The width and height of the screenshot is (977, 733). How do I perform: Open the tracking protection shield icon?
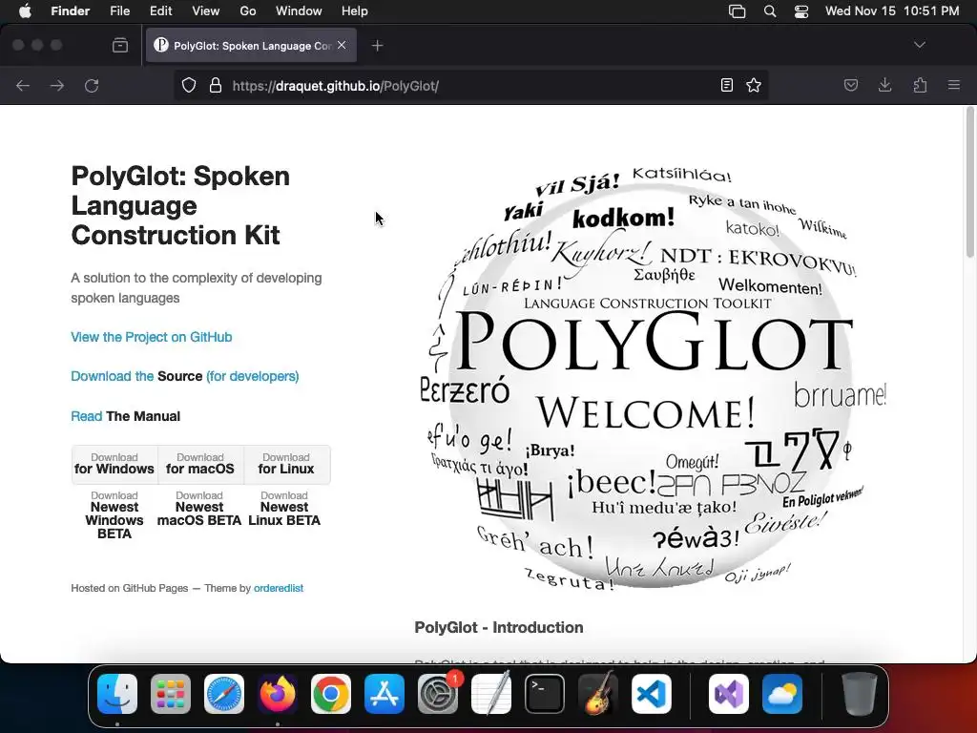(x=189, y=85)
